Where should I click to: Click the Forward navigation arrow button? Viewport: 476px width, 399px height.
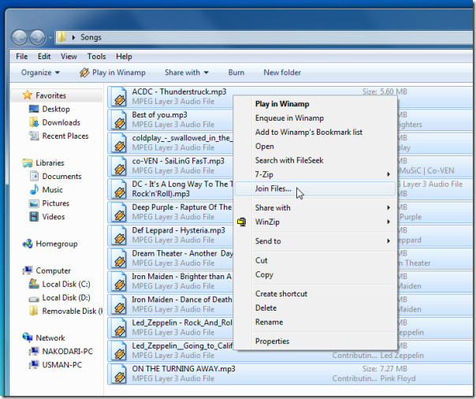[x=38, y=38]
